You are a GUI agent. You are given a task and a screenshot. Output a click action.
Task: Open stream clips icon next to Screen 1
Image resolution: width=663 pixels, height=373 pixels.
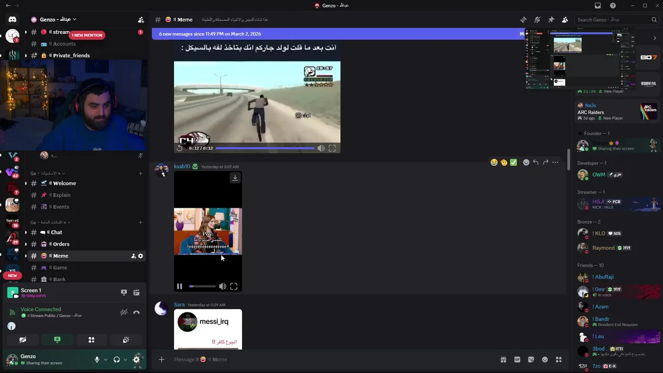136,293
